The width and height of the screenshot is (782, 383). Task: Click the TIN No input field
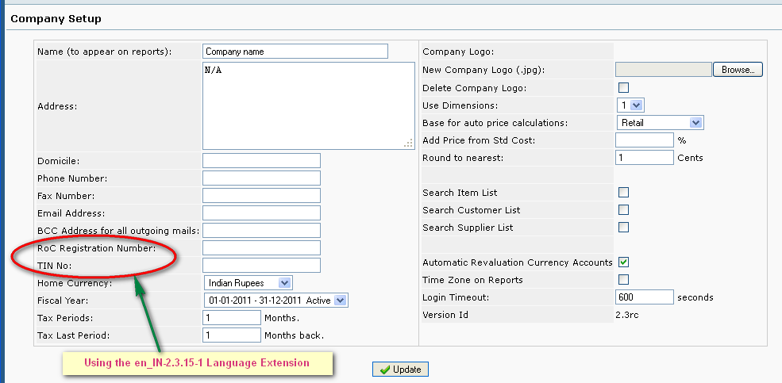click(x=261, y=266)
